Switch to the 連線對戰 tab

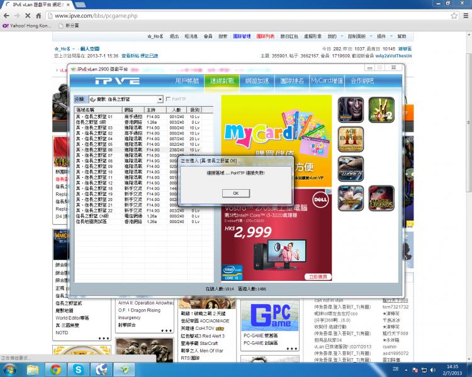pos(222,81)
